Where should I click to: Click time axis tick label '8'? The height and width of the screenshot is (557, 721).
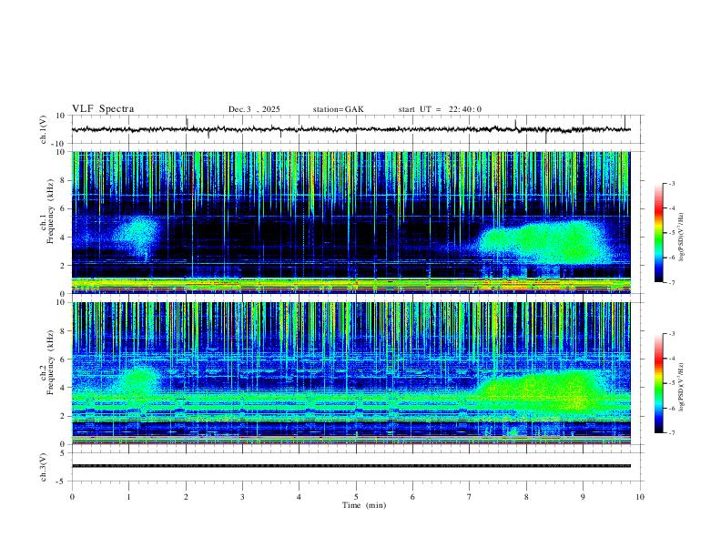(526, 497)
